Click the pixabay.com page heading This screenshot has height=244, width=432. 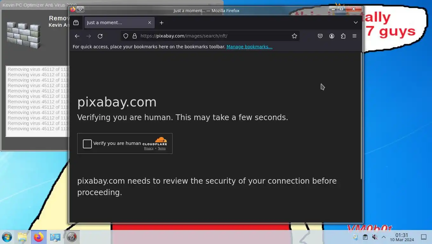[117, 102]
